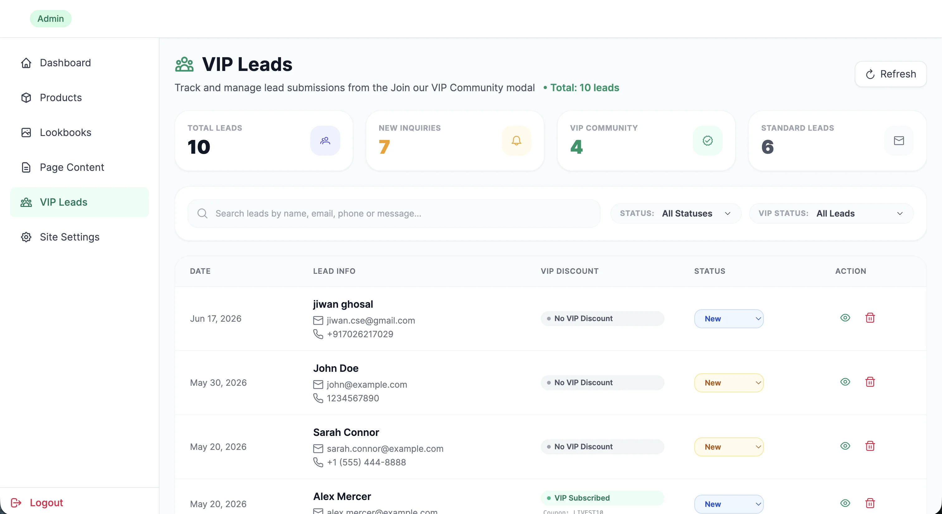Screen dimensions: 942x514
Task: Click the No VIP Discount badge for Sarah Connor
Action: [602, 447]
